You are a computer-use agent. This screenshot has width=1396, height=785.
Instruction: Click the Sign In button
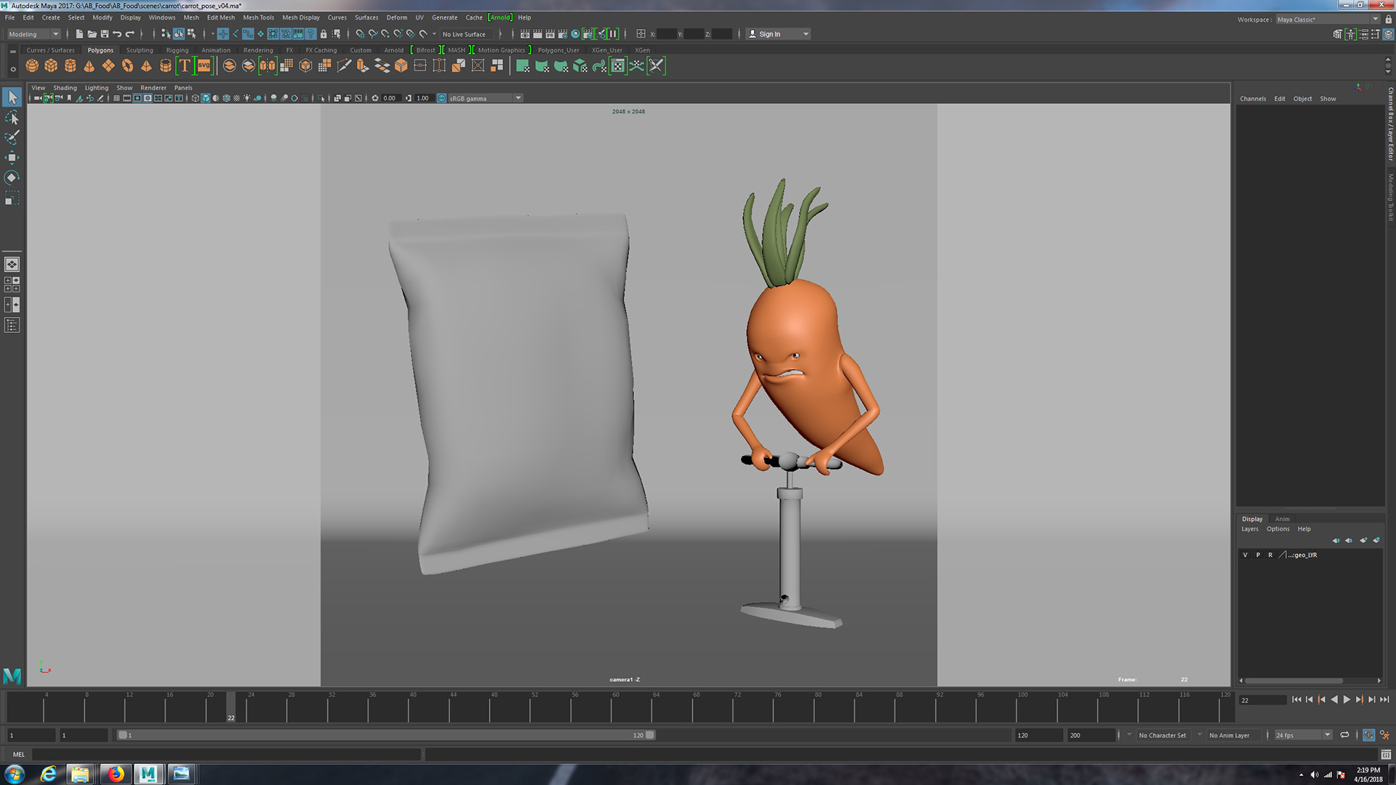(x=769, y=34)
